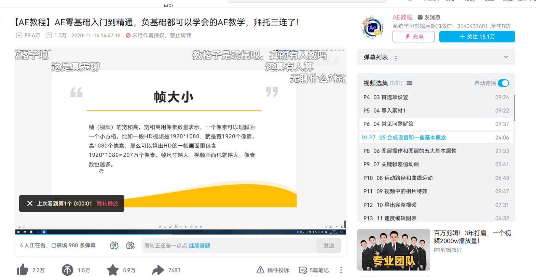Click the star favorite icon
Screen dimensions: 536x277
tap(113, 270)
